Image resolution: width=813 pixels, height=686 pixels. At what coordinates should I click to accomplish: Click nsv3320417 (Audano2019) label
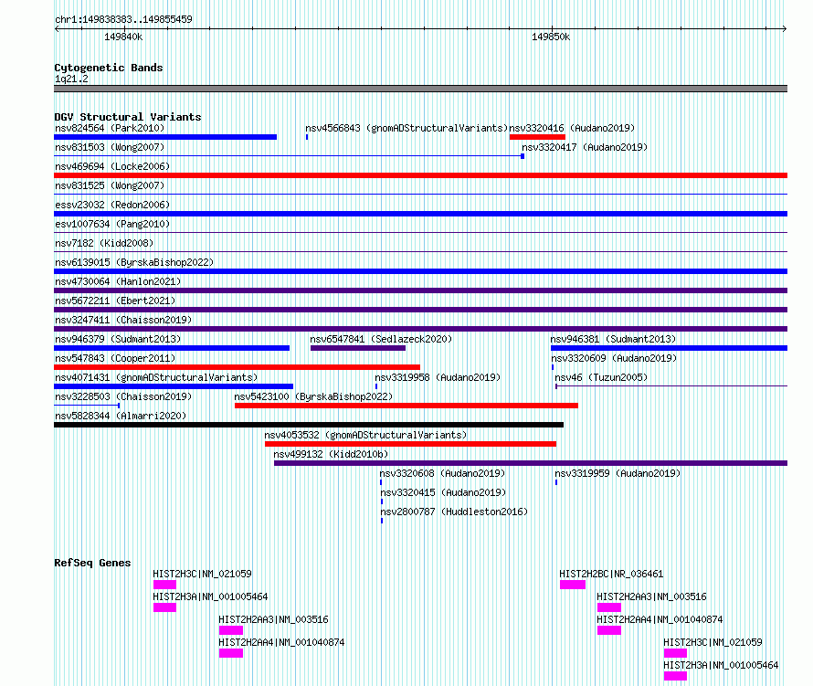pos(585,147)
